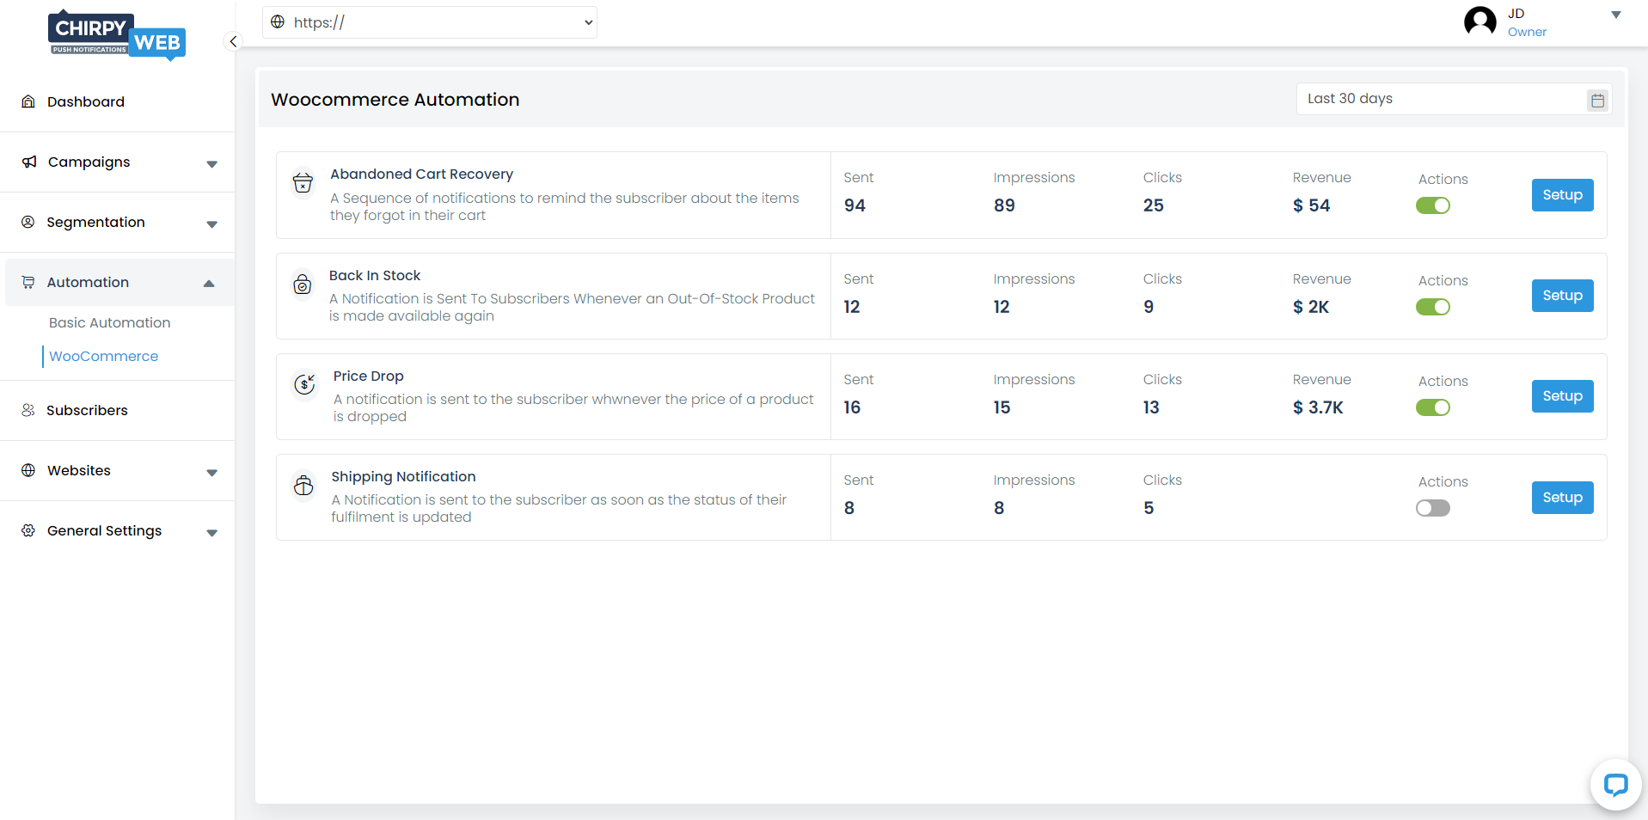Expand the Websites menu arrow

[211, 473]
